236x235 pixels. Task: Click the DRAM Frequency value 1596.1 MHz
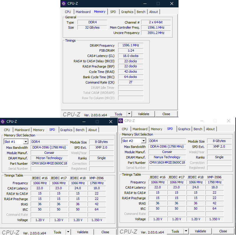click(x=131, y=45)
